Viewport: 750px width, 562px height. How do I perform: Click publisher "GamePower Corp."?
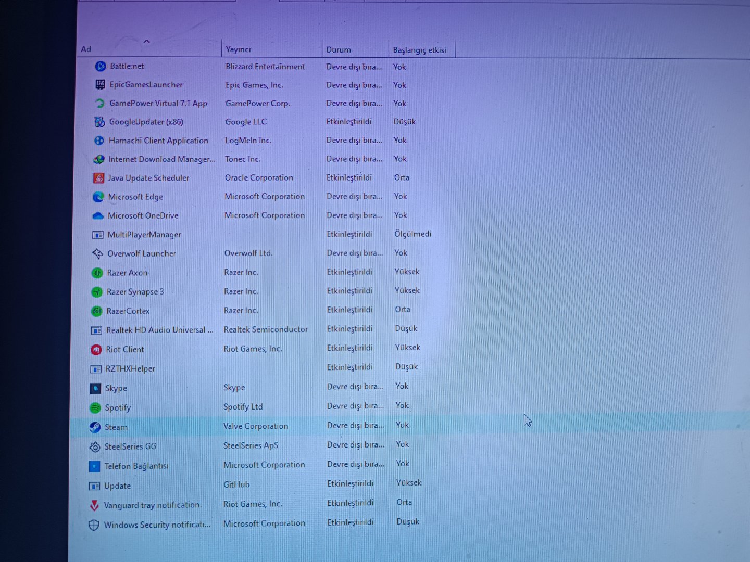257,104
